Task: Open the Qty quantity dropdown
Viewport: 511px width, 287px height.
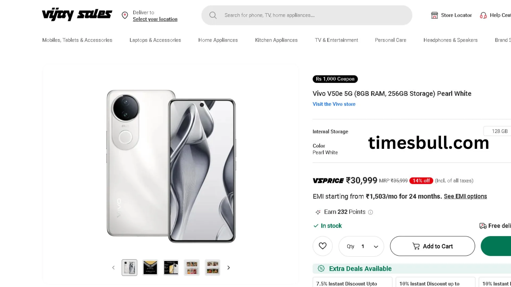Action: click(361, 246)
